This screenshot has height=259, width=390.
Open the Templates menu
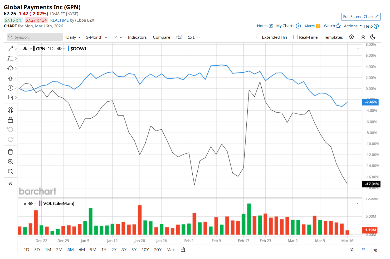pos(333,37)
